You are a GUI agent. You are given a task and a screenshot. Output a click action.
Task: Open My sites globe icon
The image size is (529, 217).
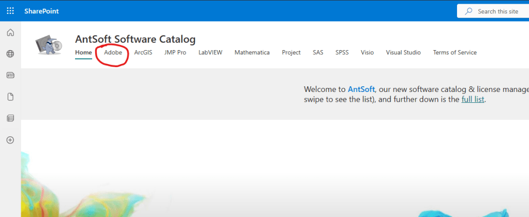pos(10,54)
